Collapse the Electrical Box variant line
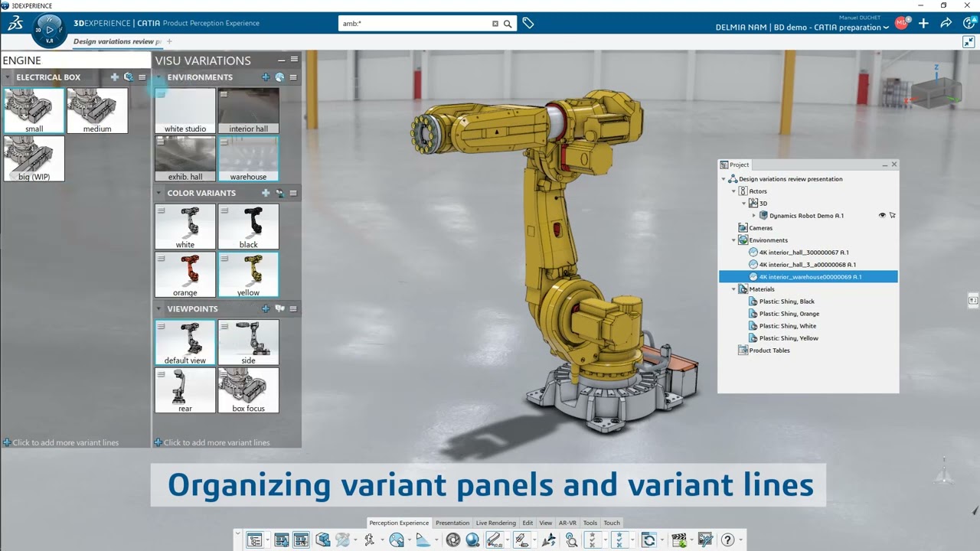Screen dimensions: 980x551 (8, 77)
